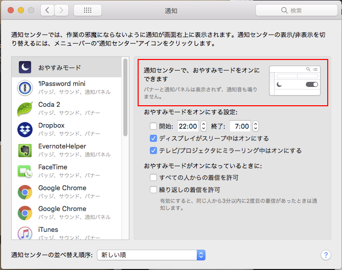The width and height of the screenshot is (342, 270).
Task: Click the おやすみモードをオンにする設定 heading
Action: [191, 112]
